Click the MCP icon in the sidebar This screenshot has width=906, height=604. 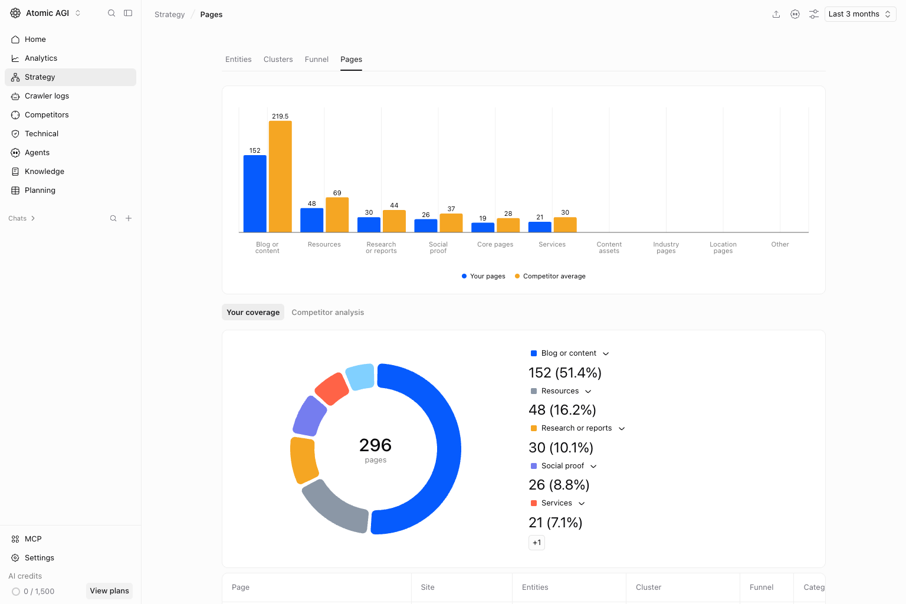(x=15, y=539)
